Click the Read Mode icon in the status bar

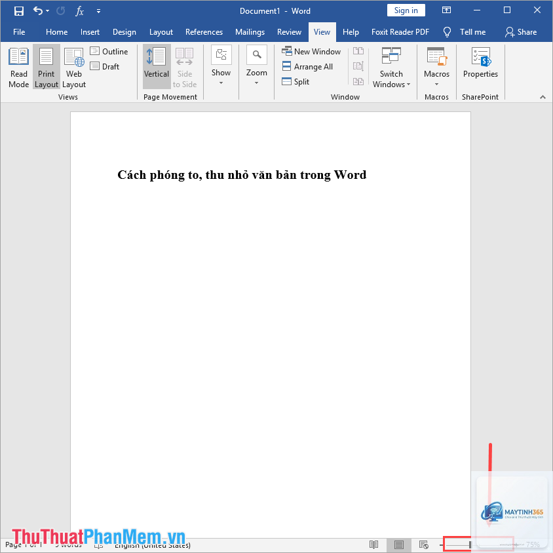pyautogui.click(x=374, y=545)
